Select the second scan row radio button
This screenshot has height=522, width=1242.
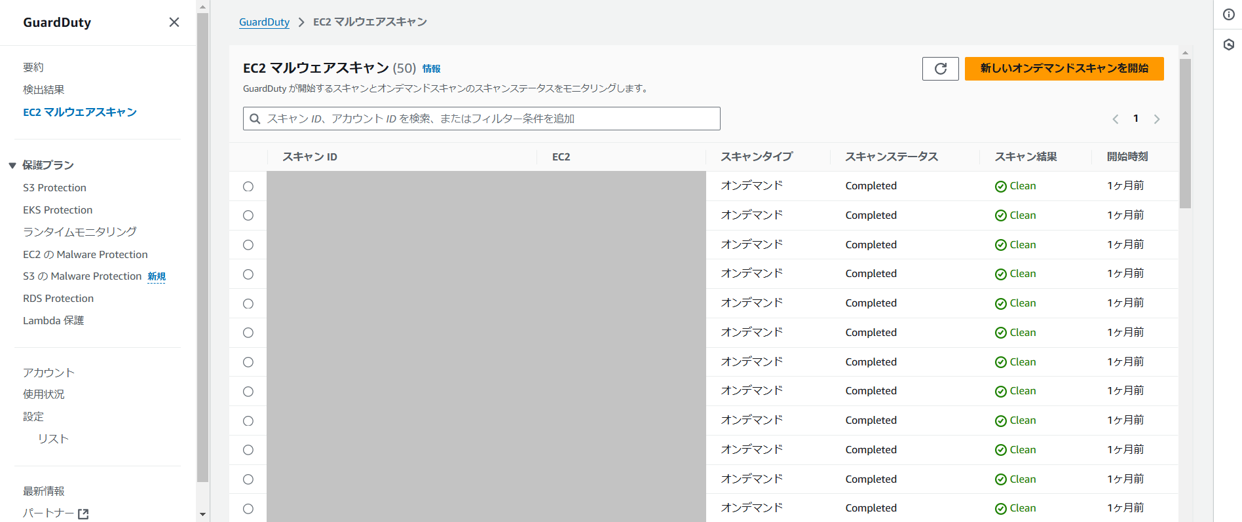coord(248,215)
